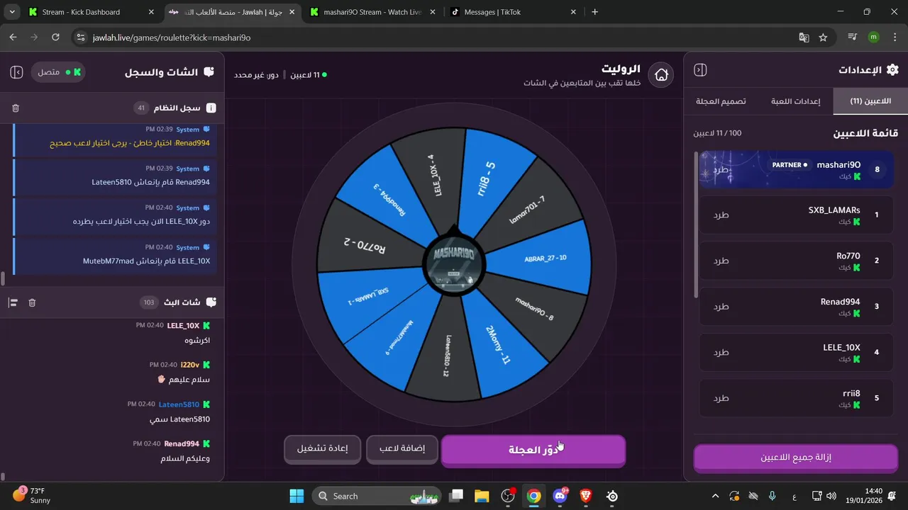Click the إعادة تشغيل button
Screen dimensions: 908x510
pyautogui.click(x=323, y=448)
